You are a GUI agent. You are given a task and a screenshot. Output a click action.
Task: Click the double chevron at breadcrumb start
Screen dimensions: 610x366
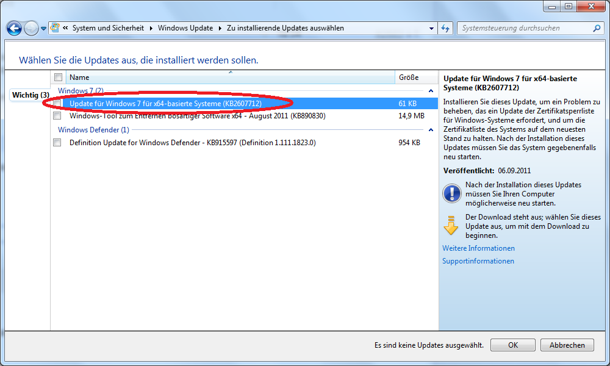tap(65, 27)
